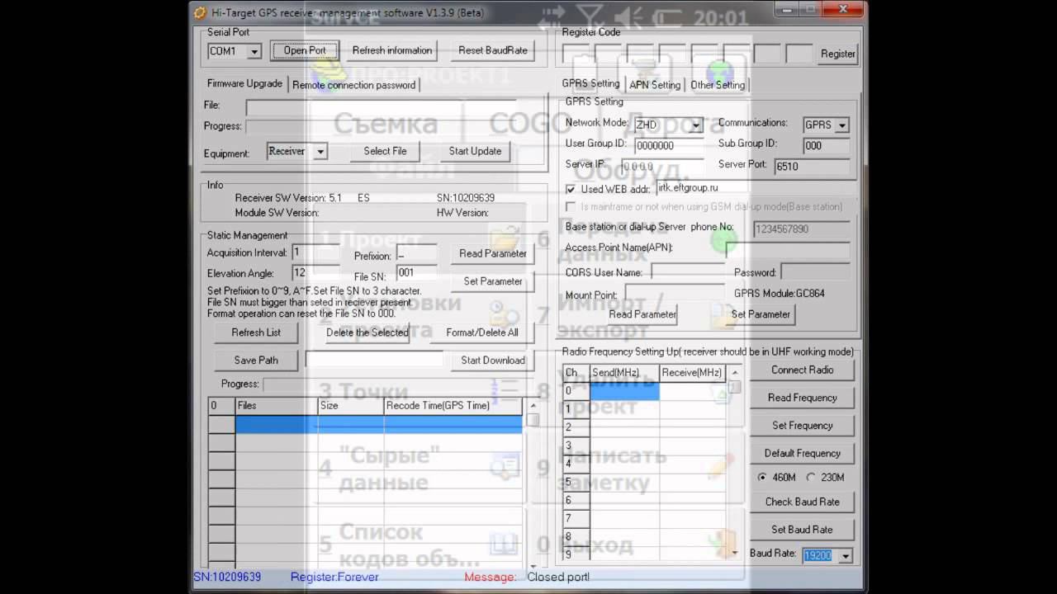Select channel 3 row header
This screenshot has width=1057, height=594.
576,445
